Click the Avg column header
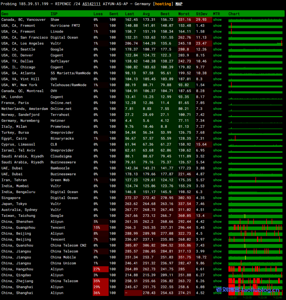The image size is (286, 300). (146, 14)
